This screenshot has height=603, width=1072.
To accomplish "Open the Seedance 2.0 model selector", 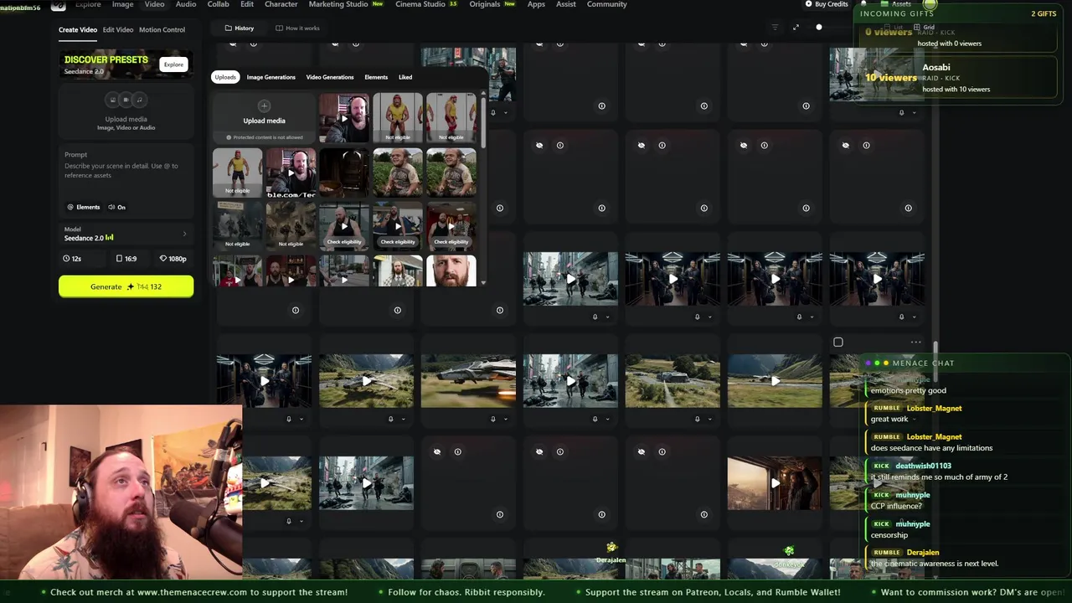I will point(126,234).
